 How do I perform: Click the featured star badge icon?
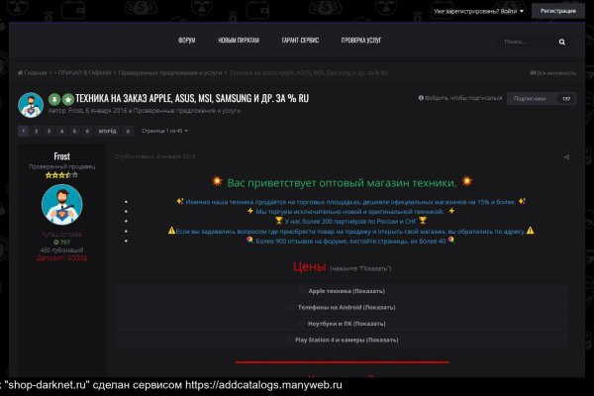[67, 99]
